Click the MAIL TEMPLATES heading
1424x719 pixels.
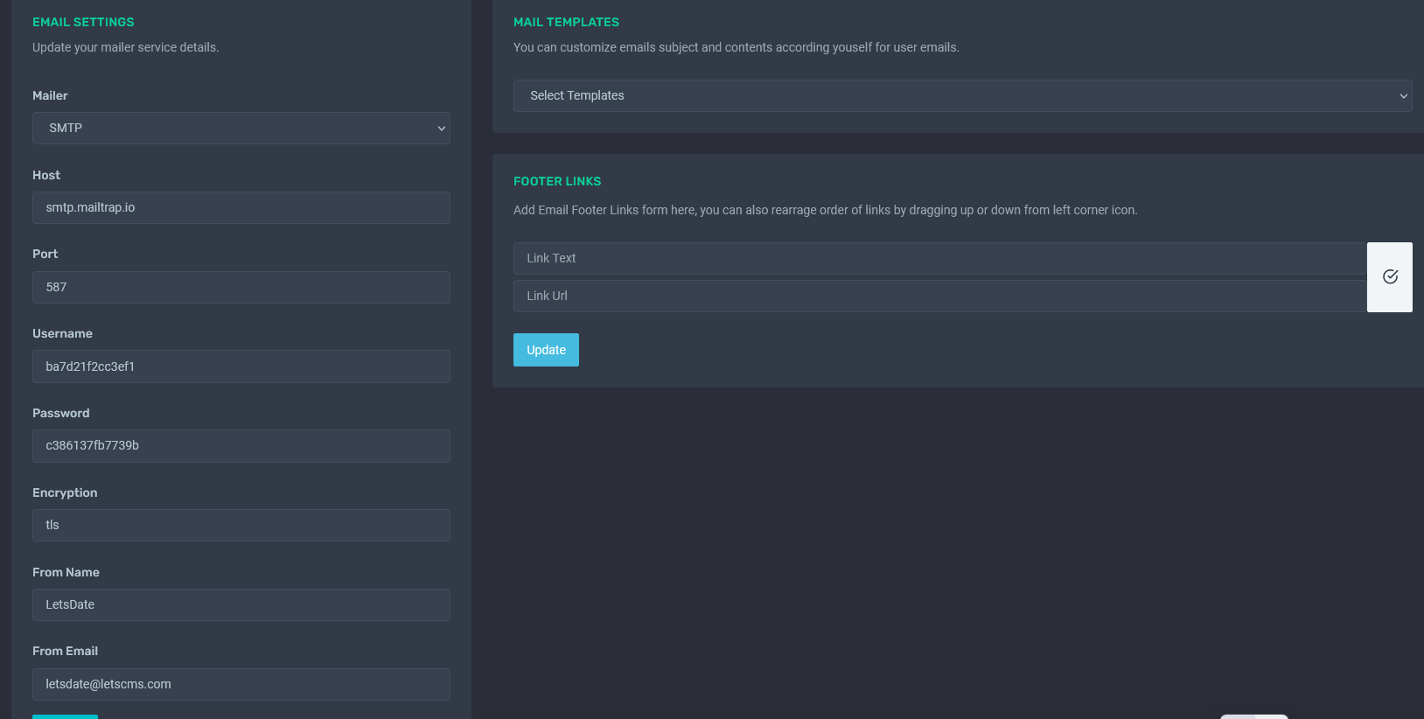[566, 22]
